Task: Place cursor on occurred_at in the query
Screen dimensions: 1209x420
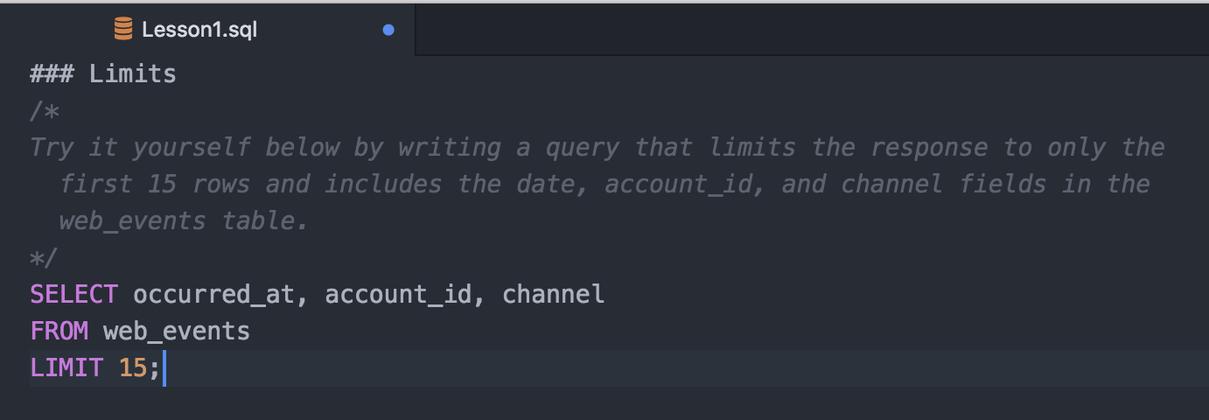Action: click(213, 294)
